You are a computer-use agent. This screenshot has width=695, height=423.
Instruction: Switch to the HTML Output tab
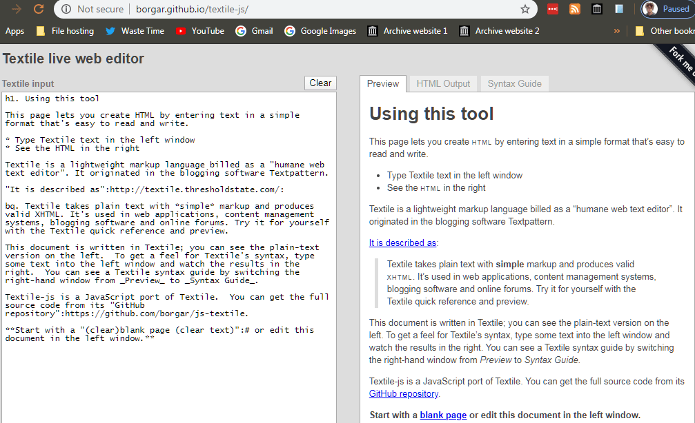coord(443,83)
